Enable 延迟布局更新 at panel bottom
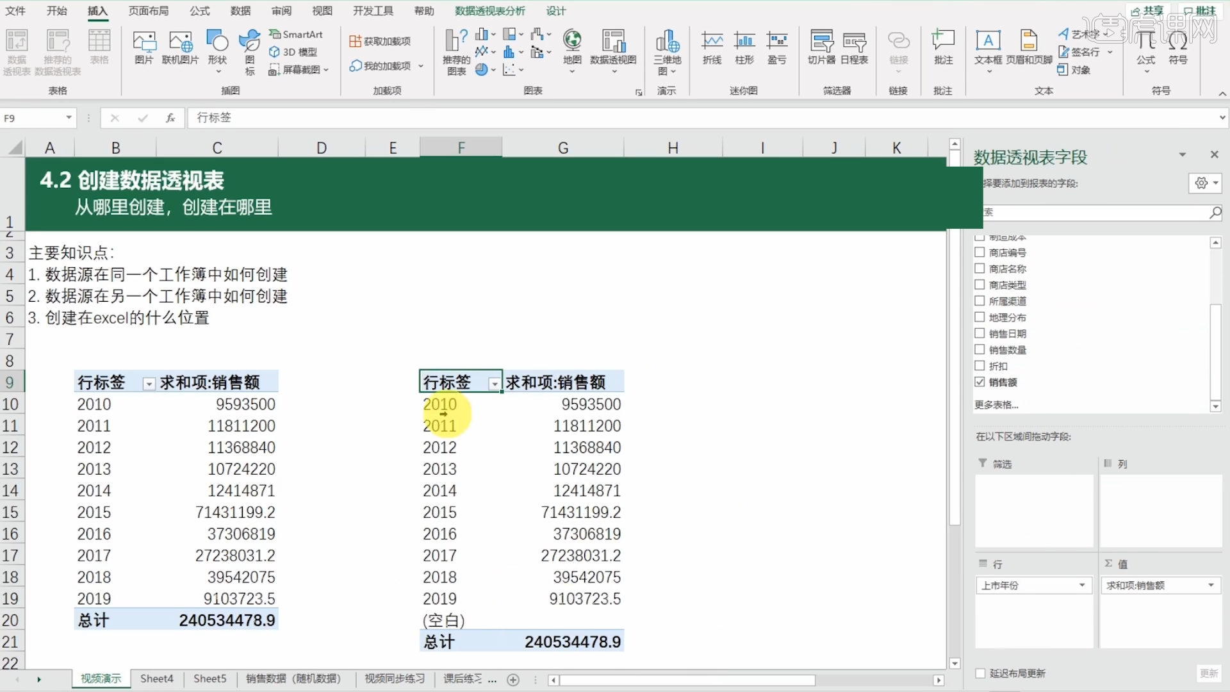 pos(981,673)
